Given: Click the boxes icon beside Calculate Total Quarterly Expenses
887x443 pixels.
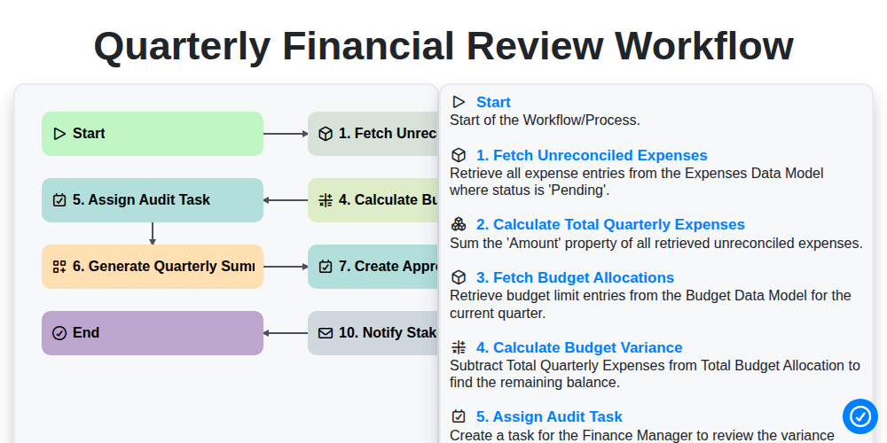Looking at the screenshot, I should (x=459, y=224).
